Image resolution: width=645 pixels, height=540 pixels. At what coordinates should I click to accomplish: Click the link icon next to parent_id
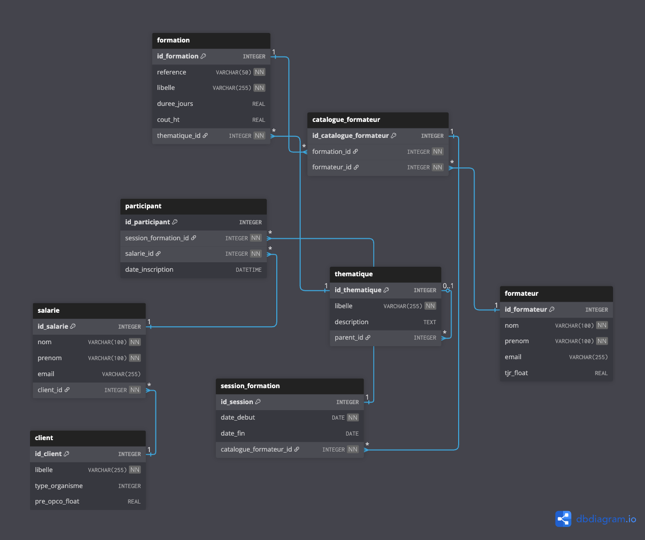coord(368,338)
